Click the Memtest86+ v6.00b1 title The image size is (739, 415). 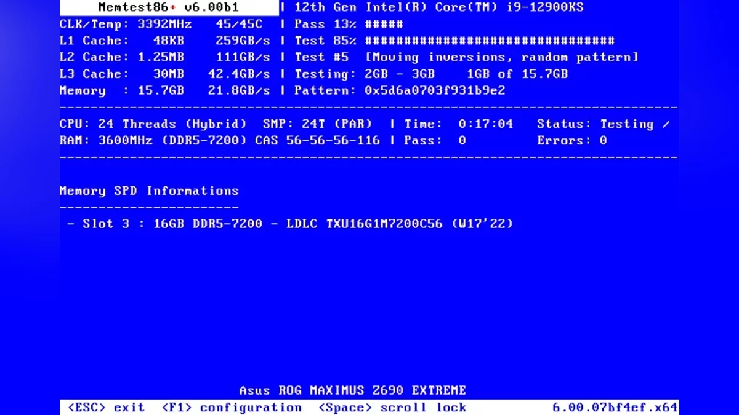coord(168,7)
